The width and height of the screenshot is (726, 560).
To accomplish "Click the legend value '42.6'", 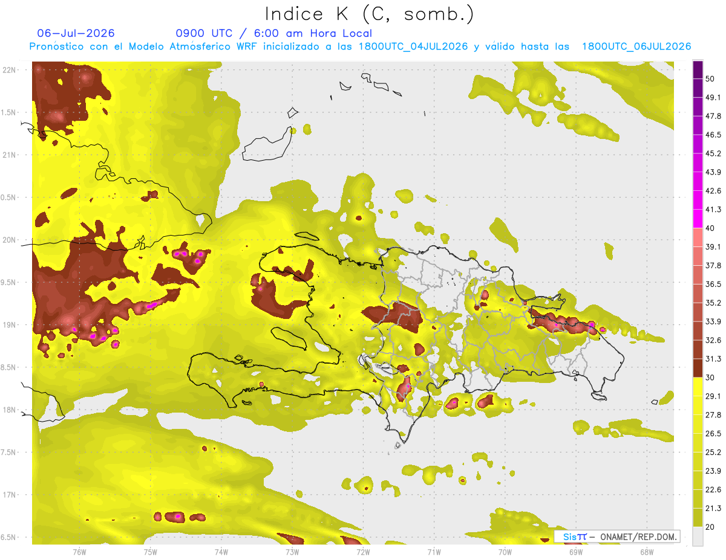I will (x=714, y=191).
